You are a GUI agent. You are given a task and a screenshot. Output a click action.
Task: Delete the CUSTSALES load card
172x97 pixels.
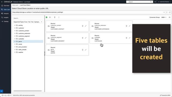(127, 38)
